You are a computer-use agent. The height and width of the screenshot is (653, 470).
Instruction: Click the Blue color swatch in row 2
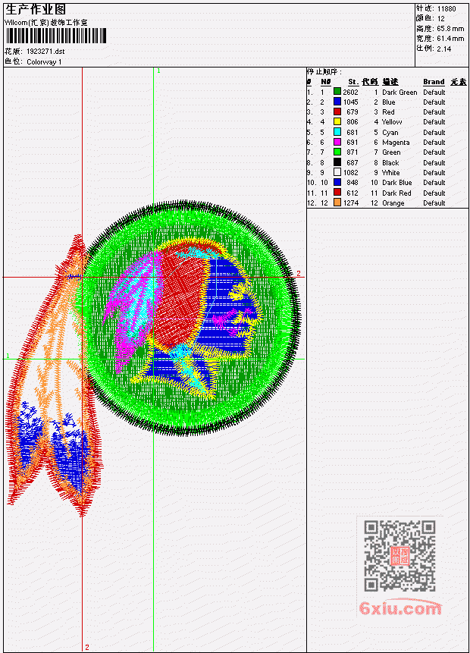[x=337, y=102]
